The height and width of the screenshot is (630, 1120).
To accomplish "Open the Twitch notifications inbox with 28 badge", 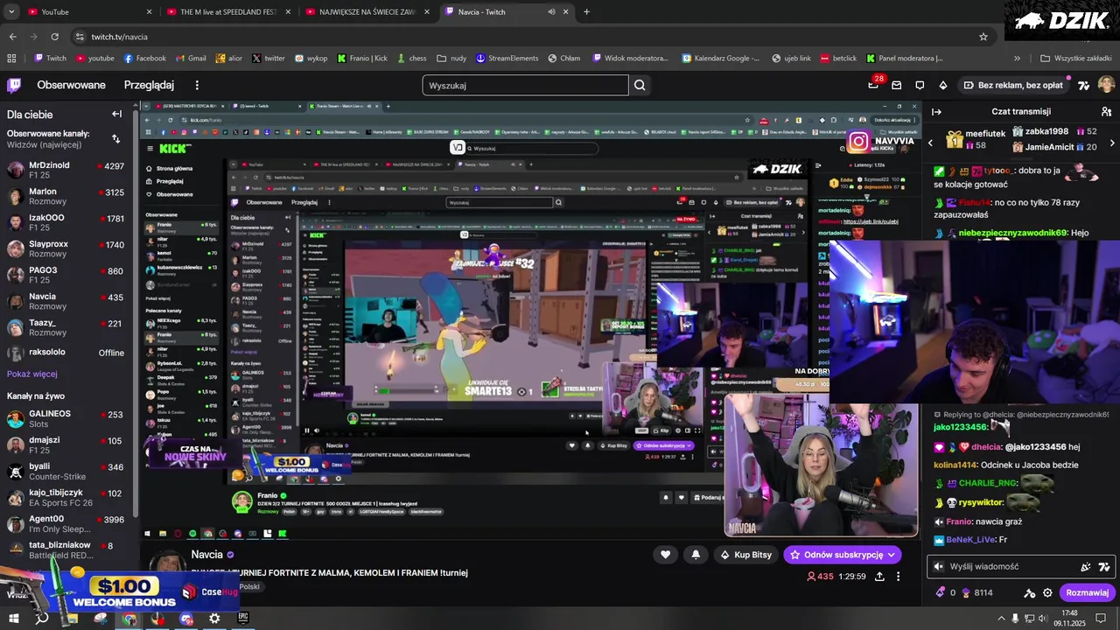I will tap(873, 85).
